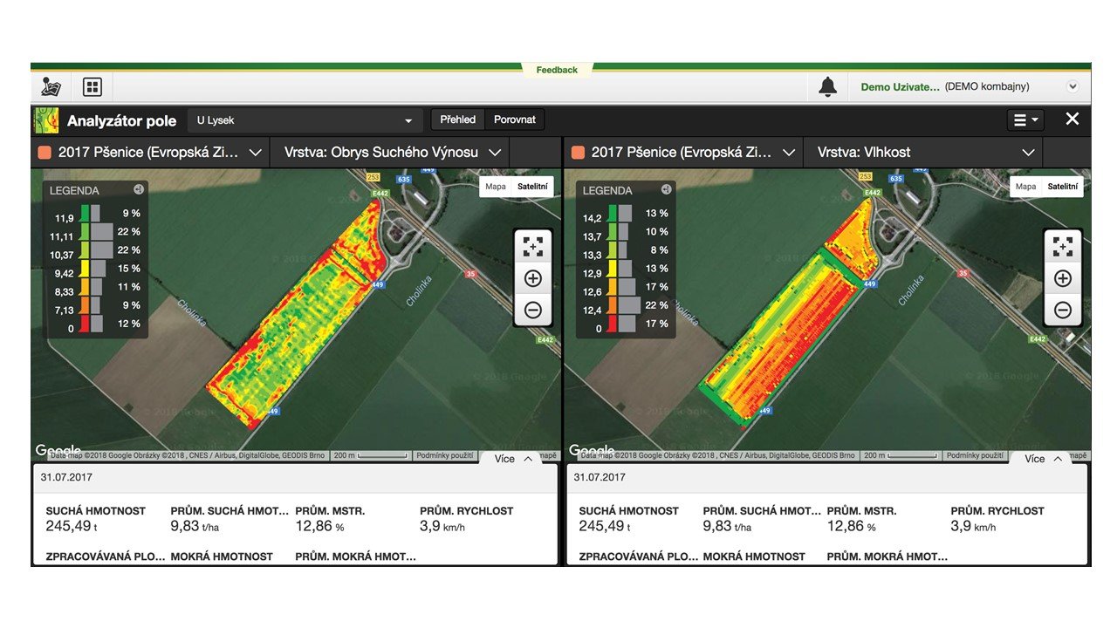Zoom out on the right map
This screenshot has height=628, width=1117.
tap(1062, 310)
